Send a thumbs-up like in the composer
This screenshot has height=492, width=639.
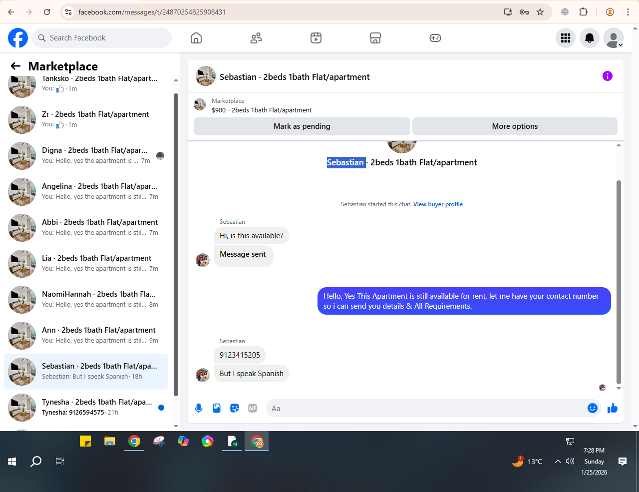(x=613, y=408)
